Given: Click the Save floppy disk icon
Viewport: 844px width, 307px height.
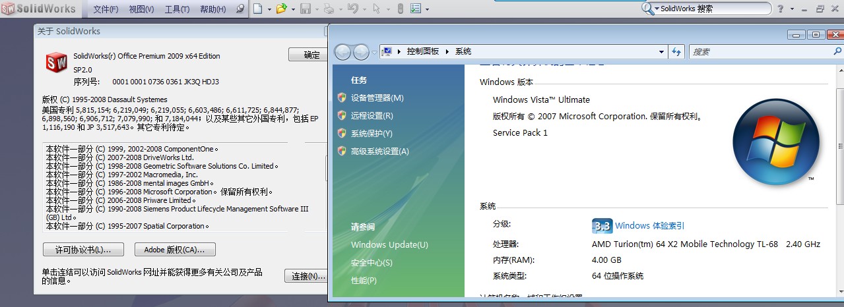Looking at the screenshot, I should [x=306, y=9].
